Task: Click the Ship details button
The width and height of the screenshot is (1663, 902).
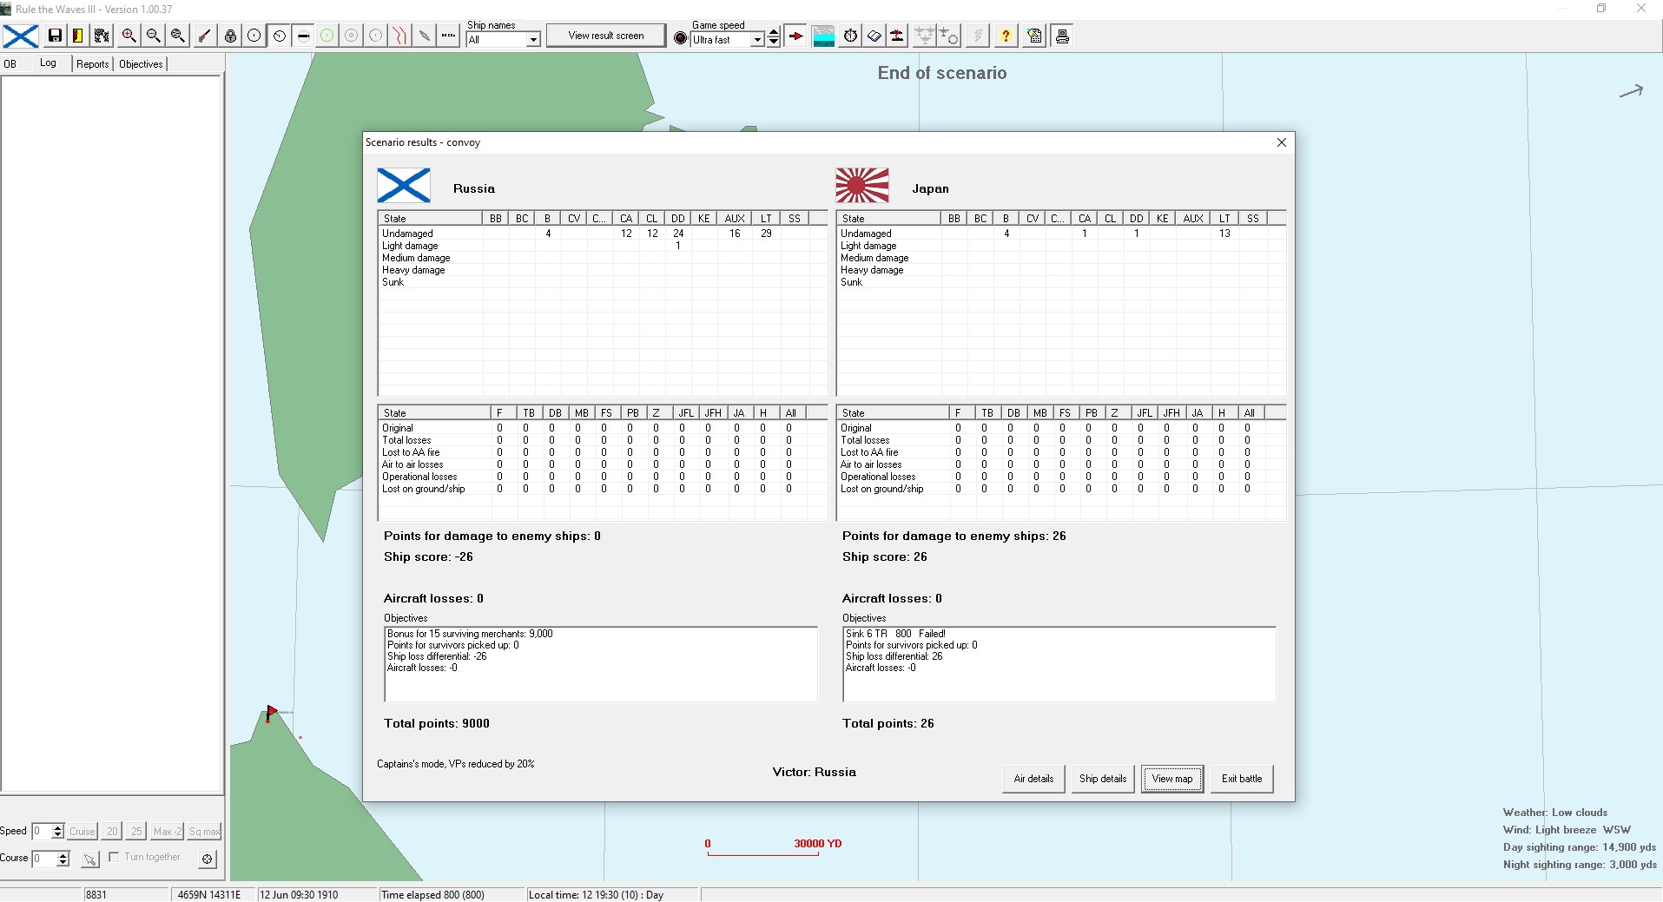Action: [x=1102, y=779]
